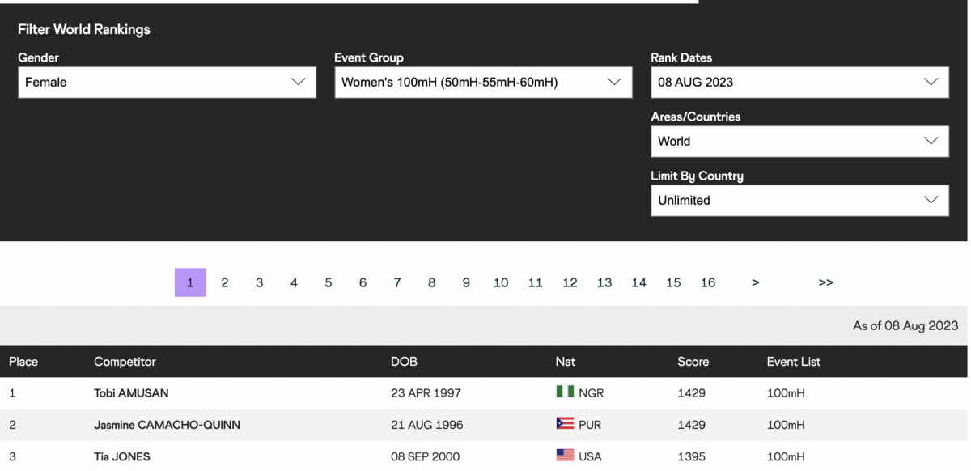Open Tia JONES athlete profile

point(122,456)
